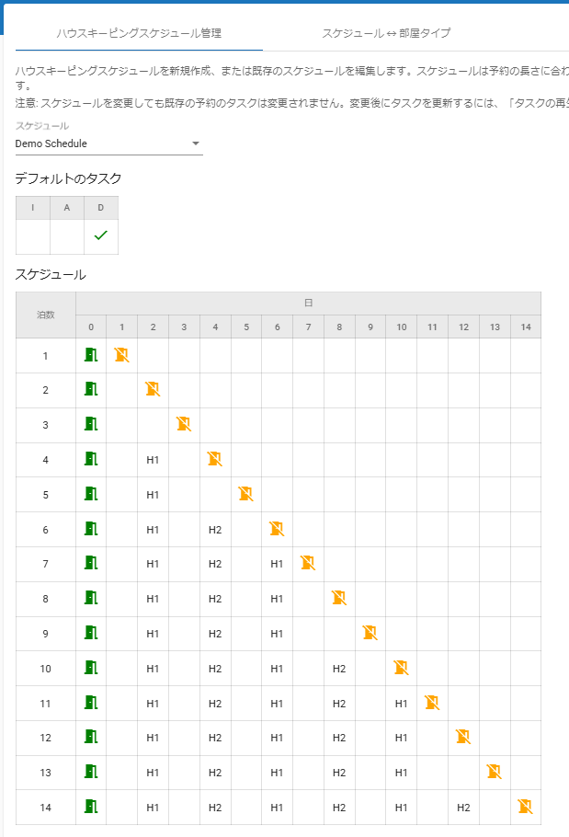Click the arrival door icon in row 7

(91, 563)
